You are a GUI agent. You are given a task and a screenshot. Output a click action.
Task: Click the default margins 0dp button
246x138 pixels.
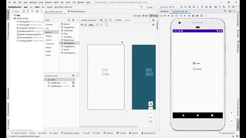[x=91, y=25]
